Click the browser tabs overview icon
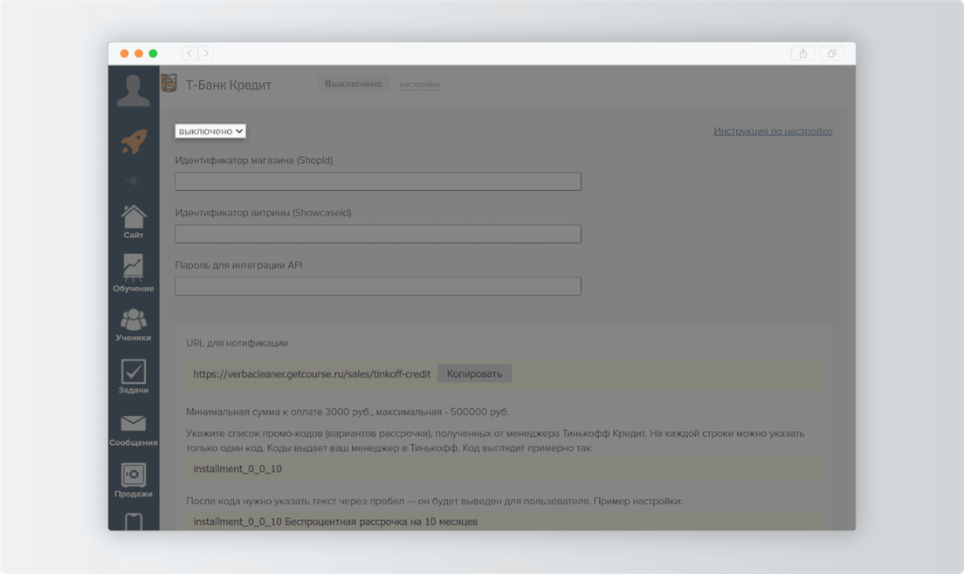 (832, 53)
